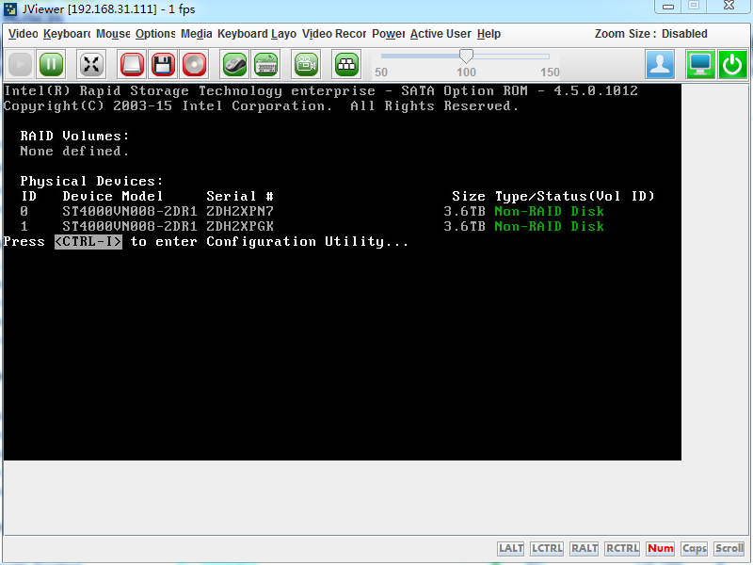The height and width of the screenshot is (565, 753).
Task: Click the 'Device Model' column header
Action: tap(113, 196)
